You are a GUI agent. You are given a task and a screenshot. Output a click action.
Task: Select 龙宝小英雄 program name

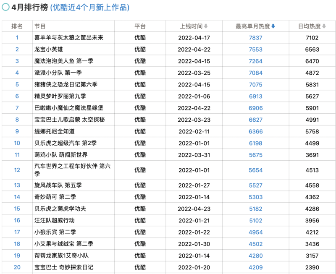pos(49,50)
